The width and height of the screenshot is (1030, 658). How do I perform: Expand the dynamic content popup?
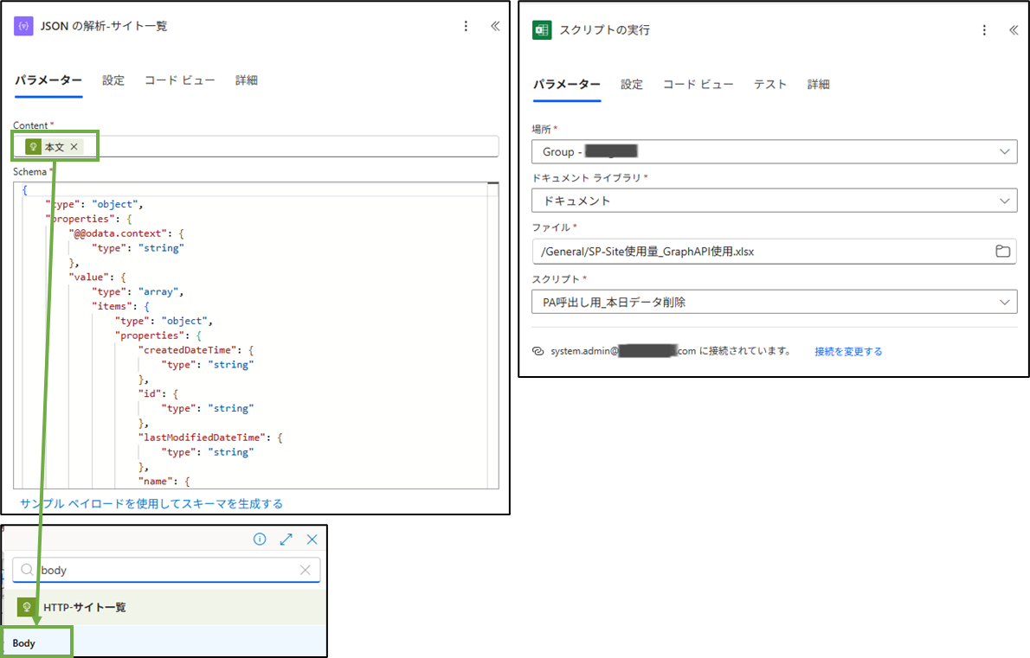click(286, 540)
